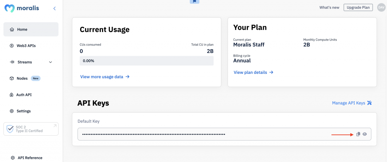Copy the Default API key
The width and height of the screenshot is (387, 162).
[358, 134]
